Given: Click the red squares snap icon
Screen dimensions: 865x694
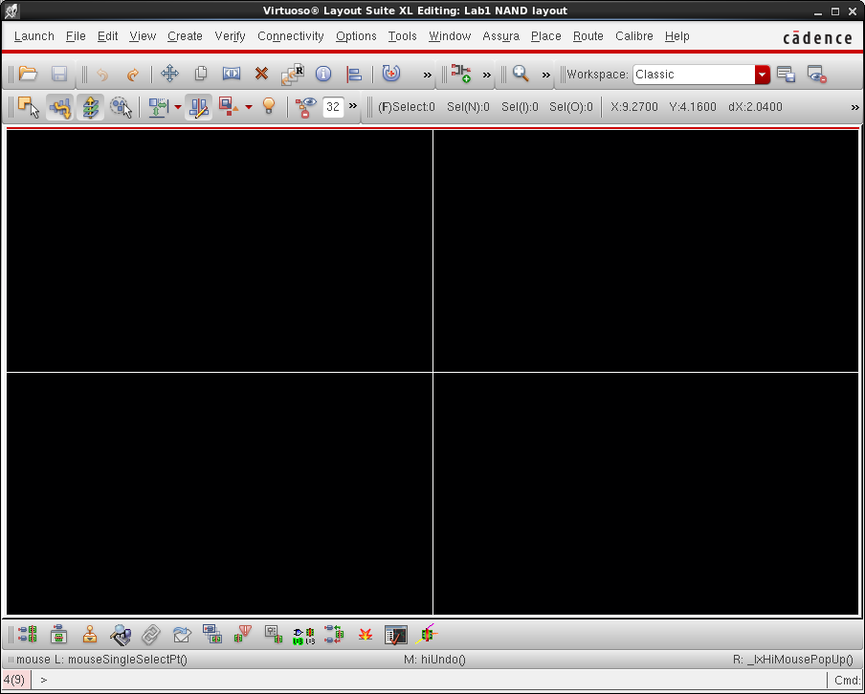Looking at the screenshot, I should [x=229, y=106].
